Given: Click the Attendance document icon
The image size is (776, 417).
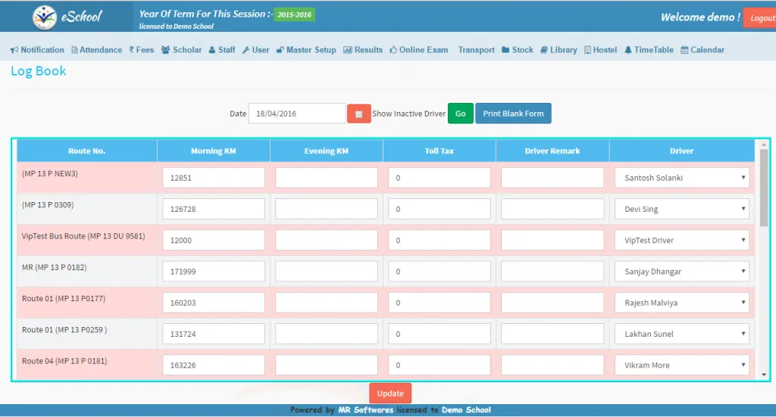Looking at the screenshot, I should (74, 50).
